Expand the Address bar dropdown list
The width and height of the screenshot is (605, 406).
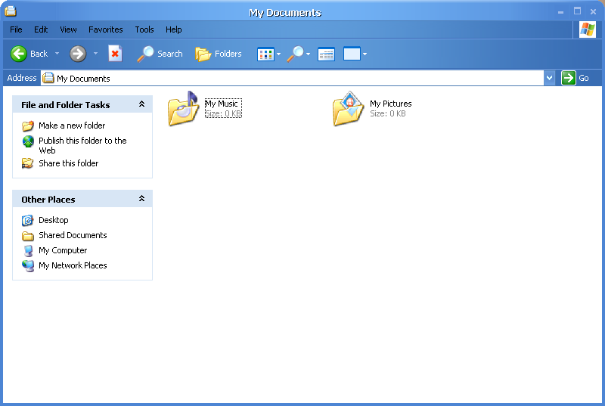(549, 78)
